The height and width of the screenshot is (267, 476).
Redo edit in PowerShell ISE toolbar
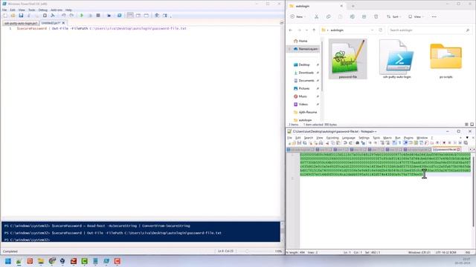coord(71,16)
